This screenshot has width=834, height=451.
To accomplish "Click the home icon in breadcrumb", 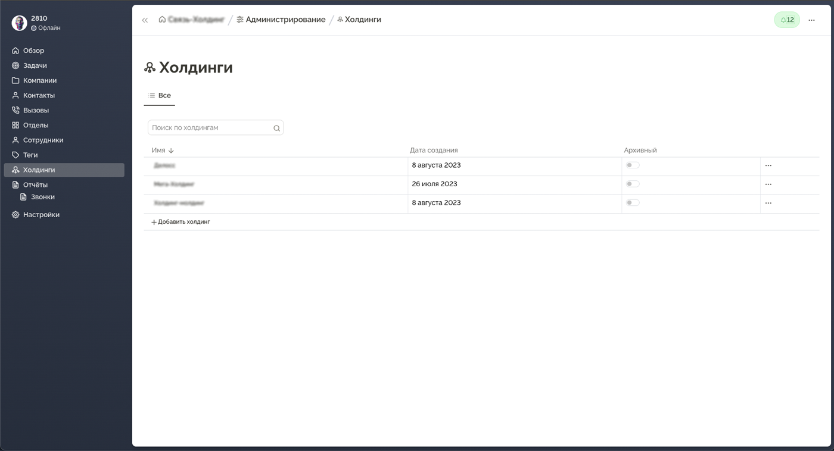I will tap(162, 20).
